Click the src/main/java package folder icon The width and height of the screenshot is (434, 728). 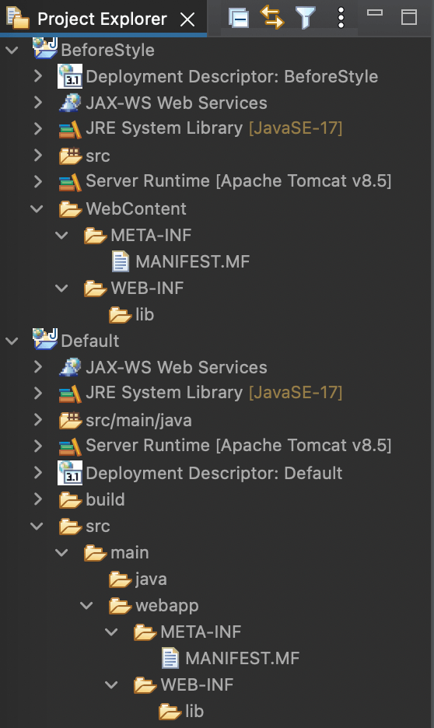tap(71, 420)
